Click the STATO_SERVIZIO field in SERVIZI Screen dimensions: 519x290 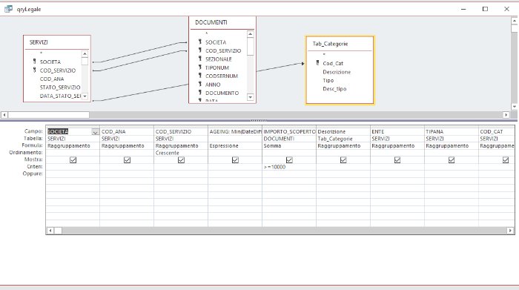click(x=60, y=88)
